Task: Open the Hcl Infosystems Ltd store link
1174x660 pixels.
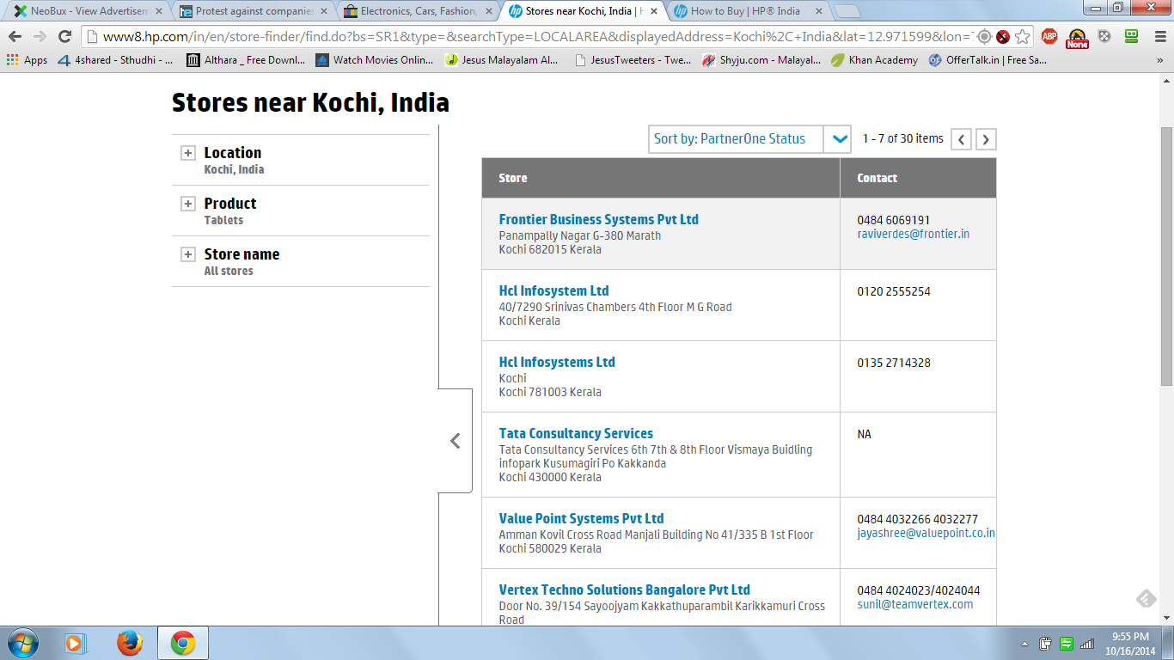Action: pos(557,362)
